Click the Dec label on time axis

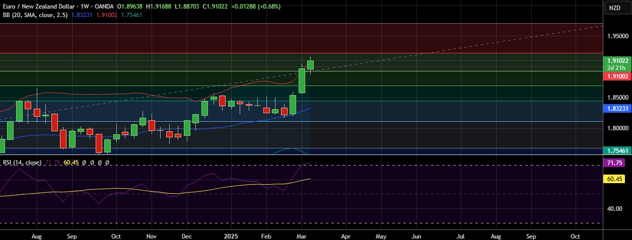pos(186,235)
